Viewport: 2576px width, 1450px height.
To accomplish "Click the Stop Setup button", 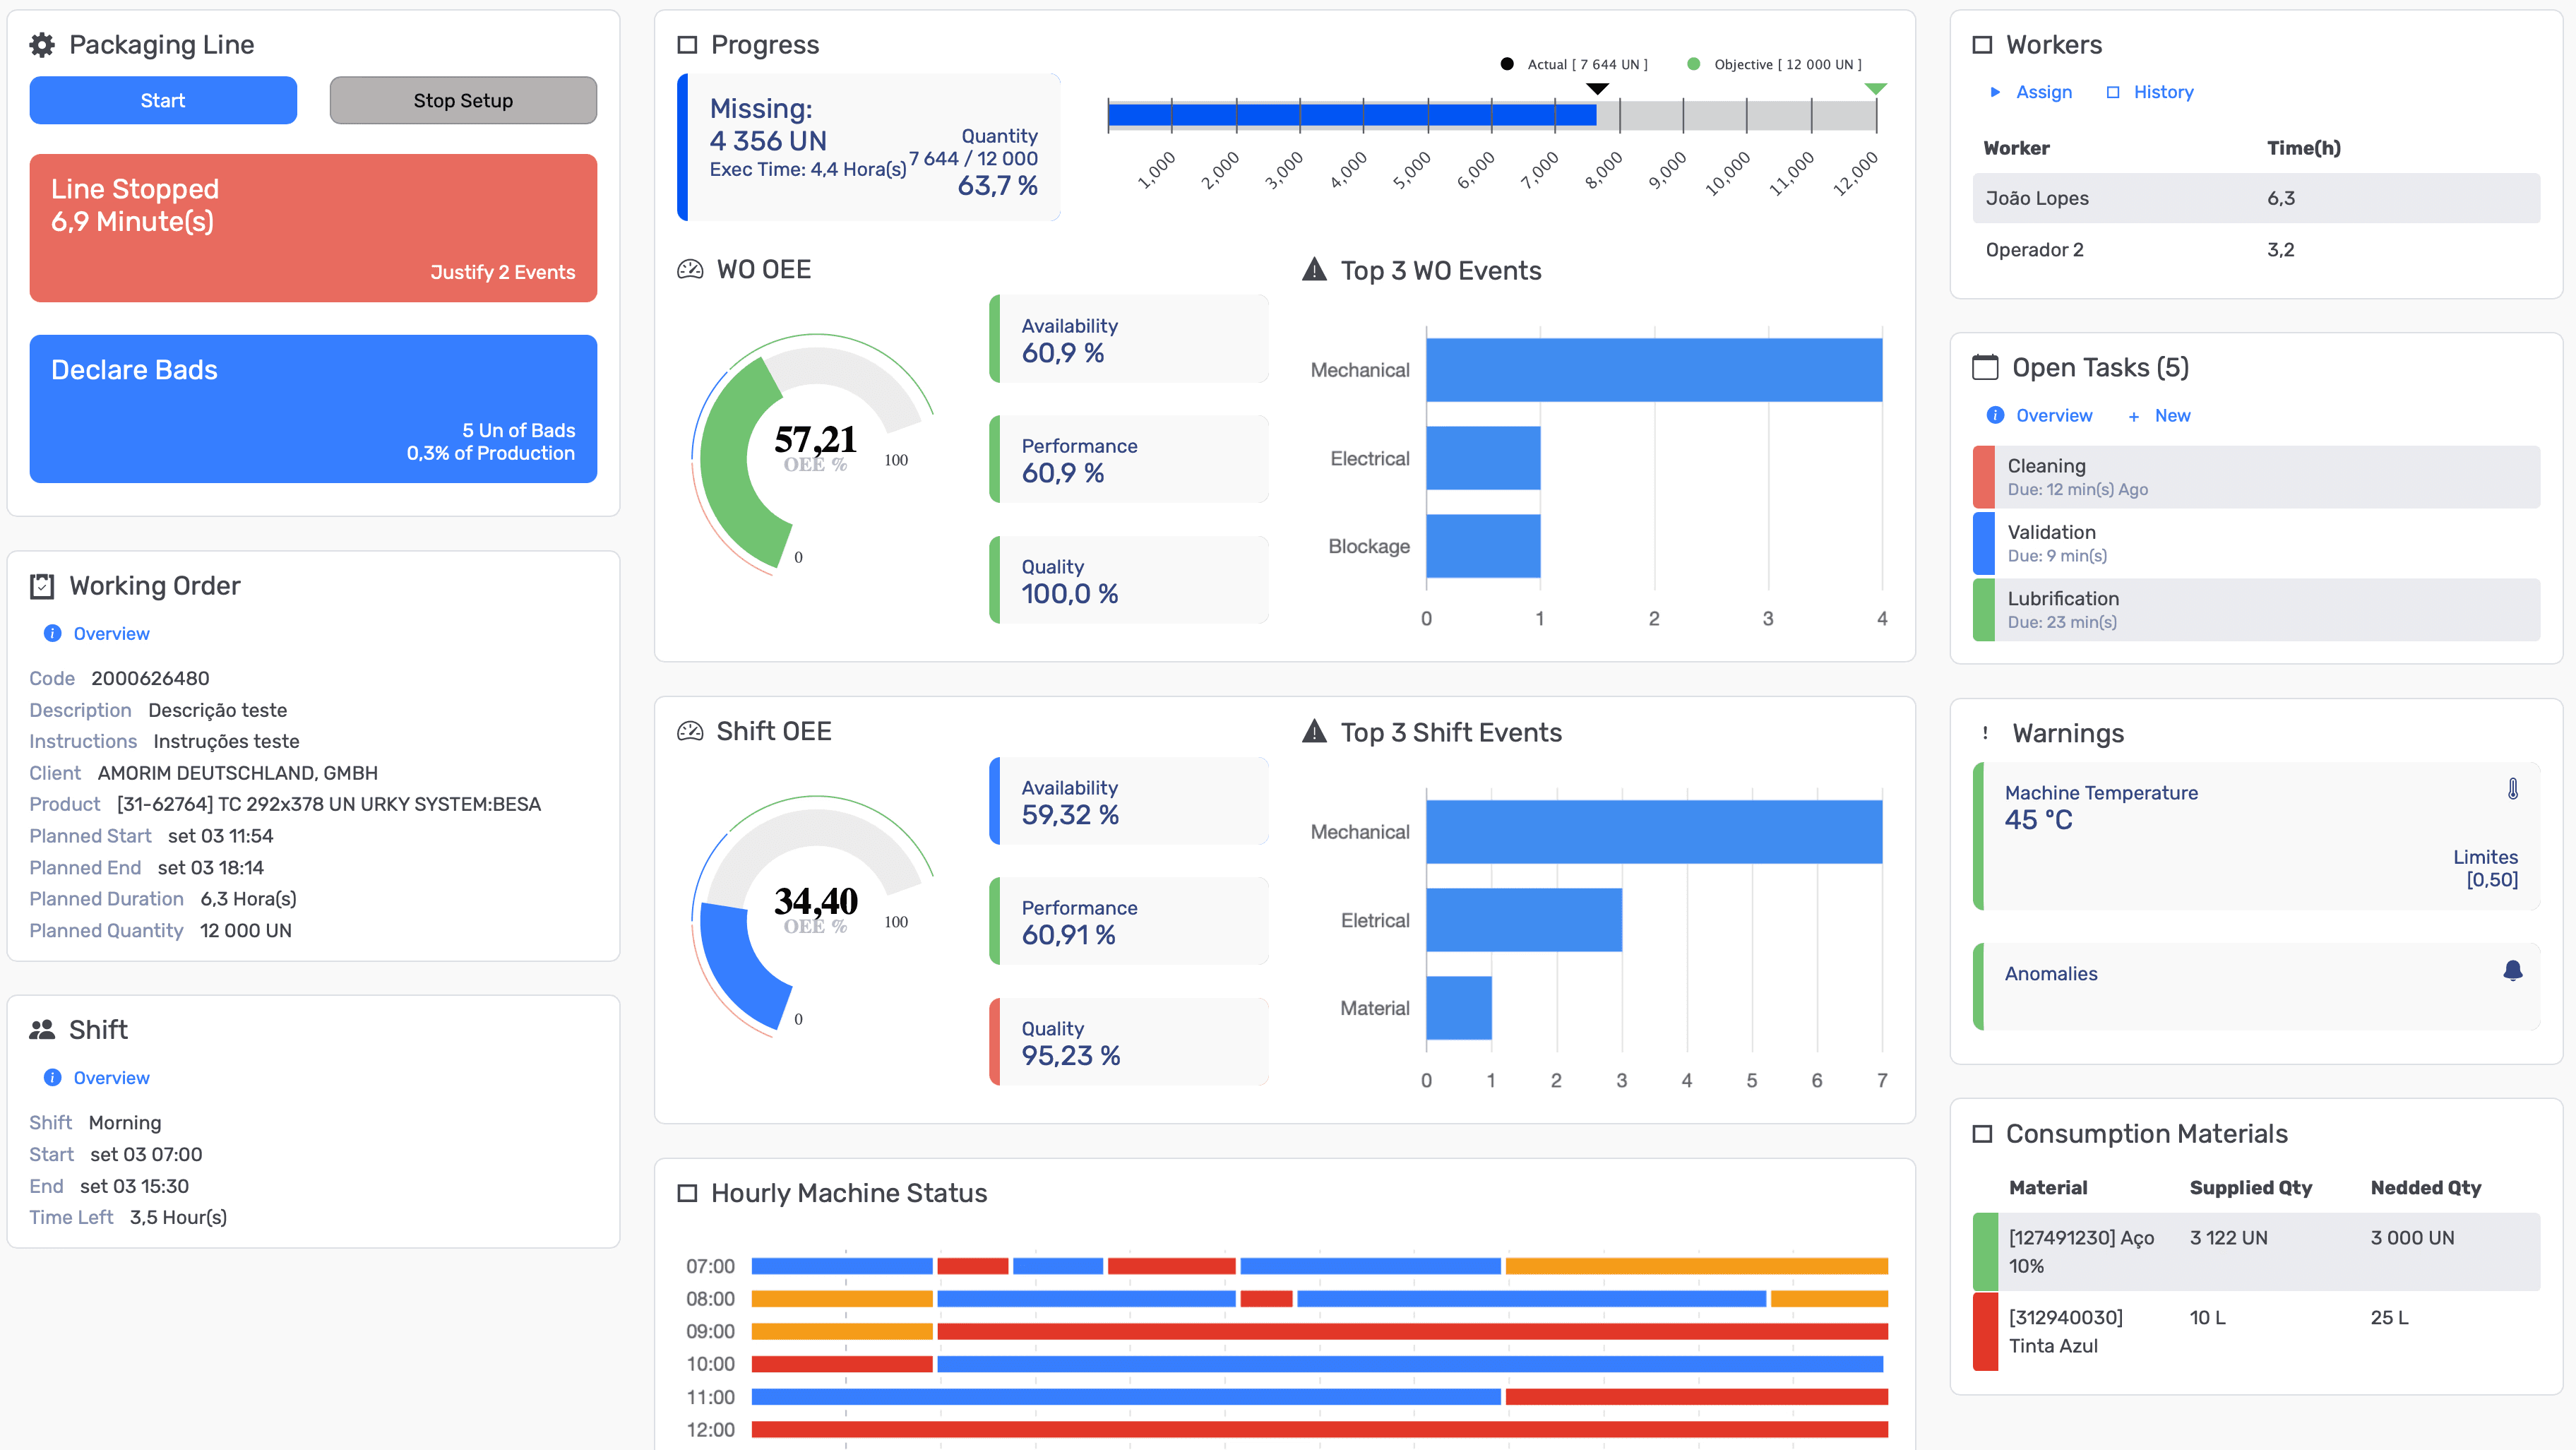I will (x=463, y=100).
